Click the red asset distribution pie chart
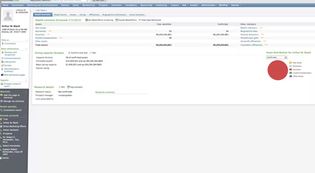 [278, 70]
